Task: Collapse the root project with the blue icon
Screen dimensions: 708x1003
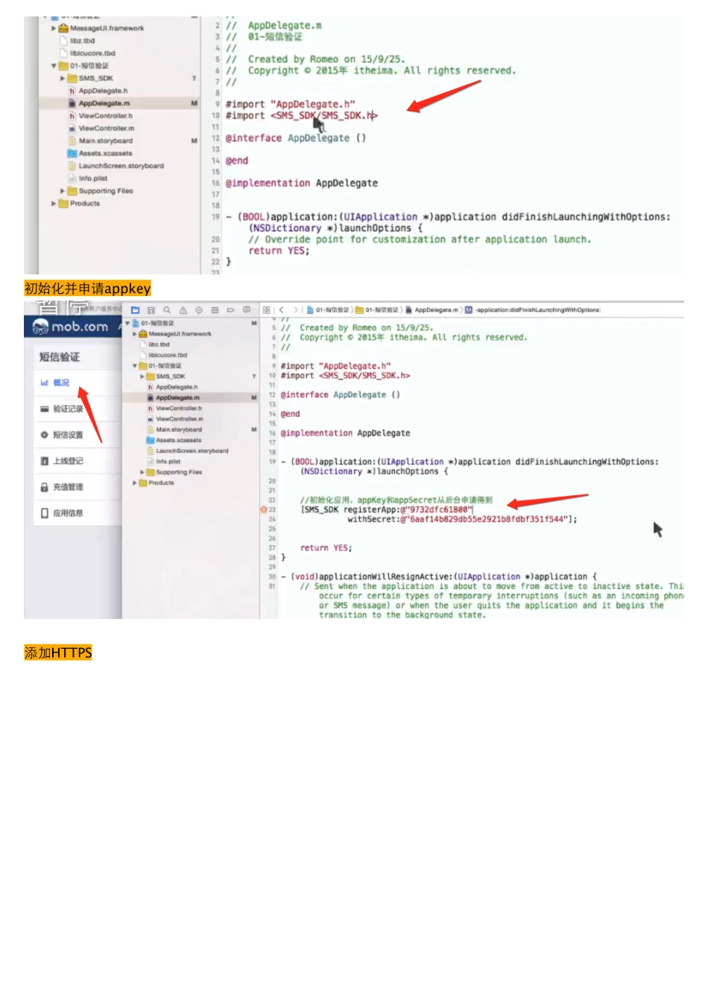Action: coord(128,324)
